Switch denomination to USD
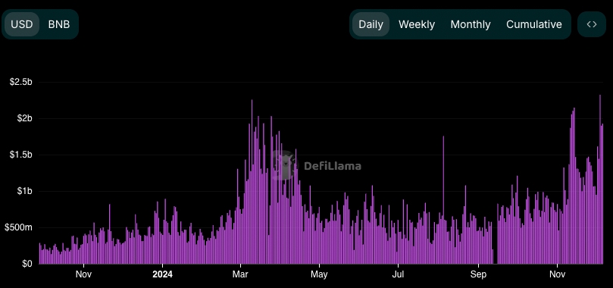Viewport: 613px width, 288px height. (x=21, y=24)
